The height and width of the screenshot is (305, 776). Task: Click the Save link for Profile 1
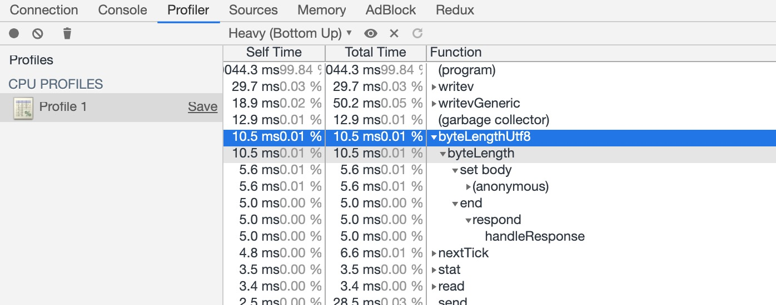(202, 107)
